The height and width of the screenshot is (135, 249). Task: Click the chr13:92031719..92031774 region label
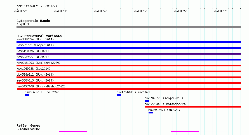37,6
